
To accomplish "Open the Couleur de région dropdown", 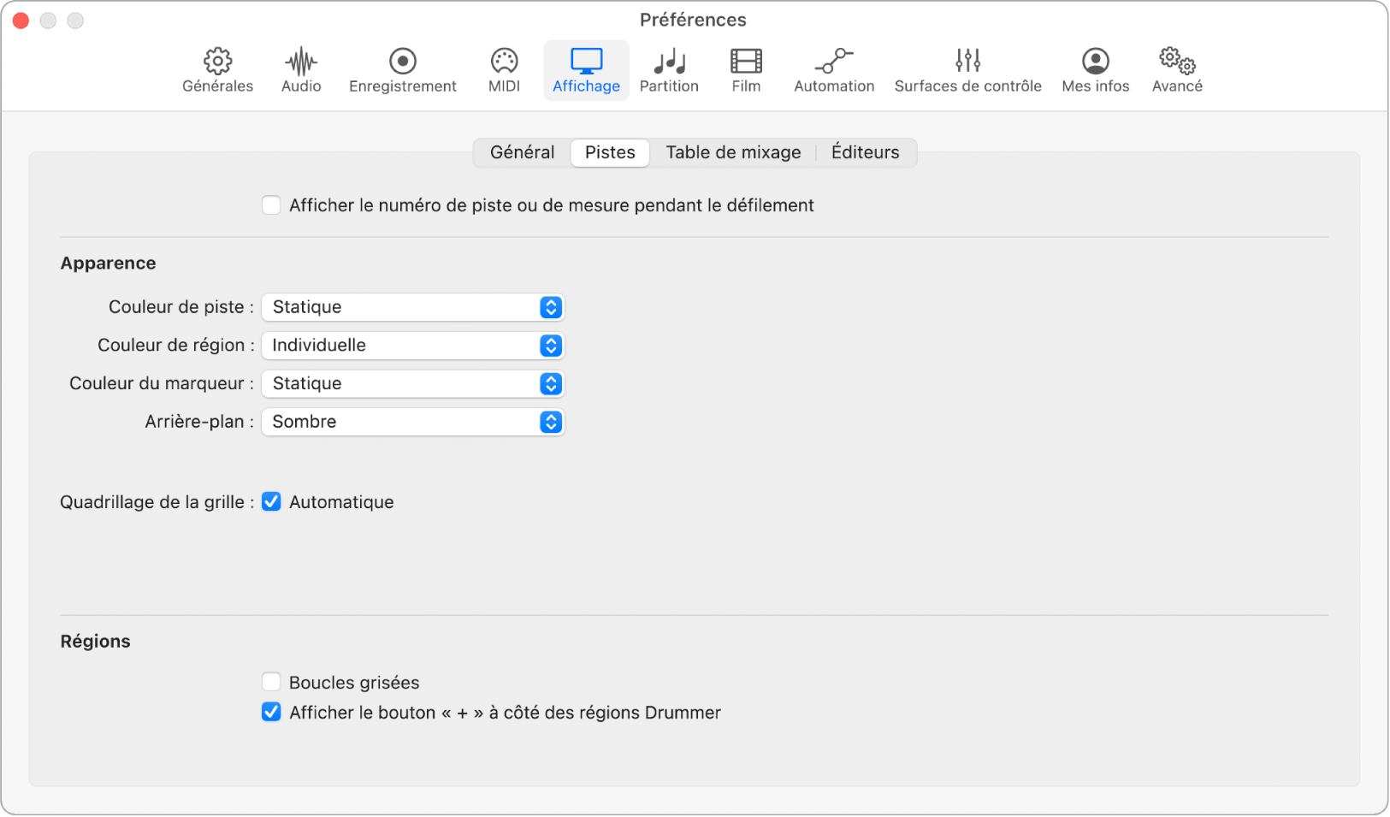I will [x=413, y=346].
